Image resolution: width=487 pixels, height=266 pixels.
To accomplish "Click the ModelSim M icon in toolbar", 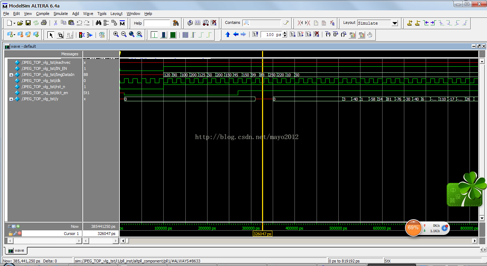I will 122,23.
